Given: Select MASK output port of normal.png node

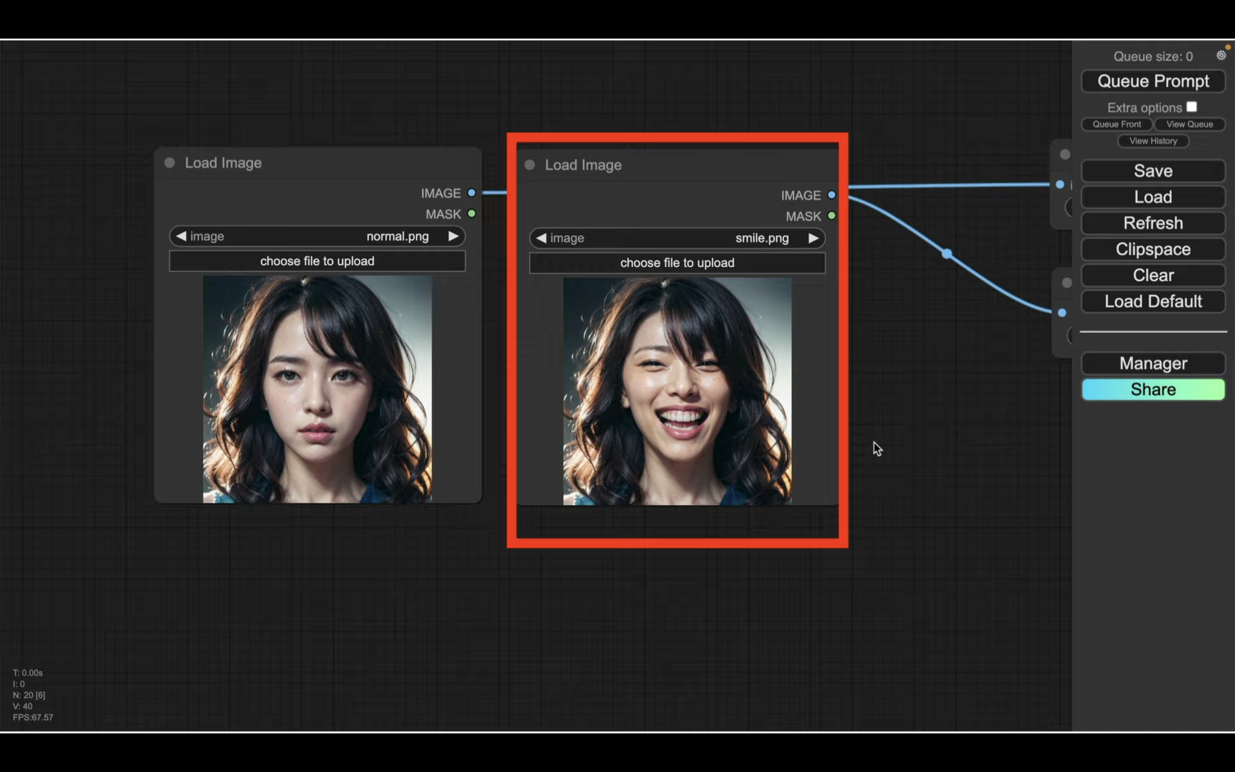Looking at the screenshot, I should click(472, 214).
